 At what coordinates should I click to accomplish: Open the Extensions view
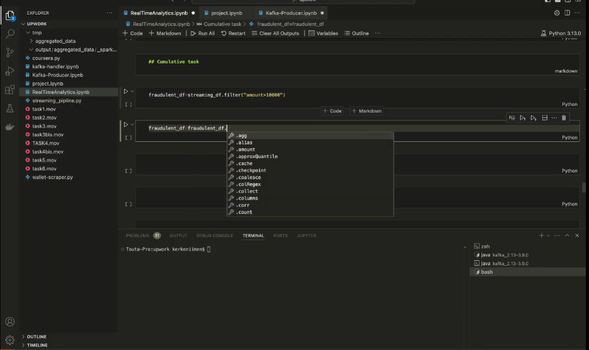click(x=10, y=90)
